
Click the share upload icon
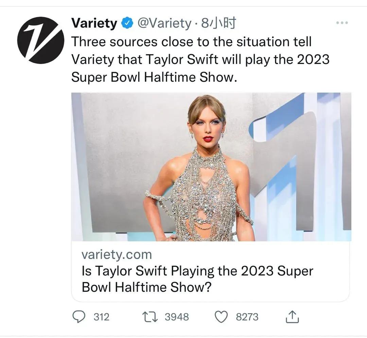click(x=292, y=317)
